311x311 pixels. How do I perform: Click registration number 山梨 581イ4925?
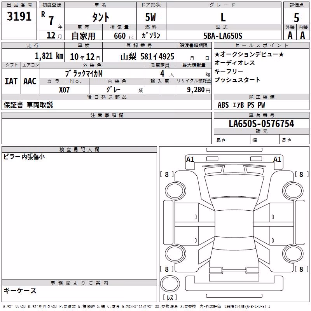(x=147, y=56)
